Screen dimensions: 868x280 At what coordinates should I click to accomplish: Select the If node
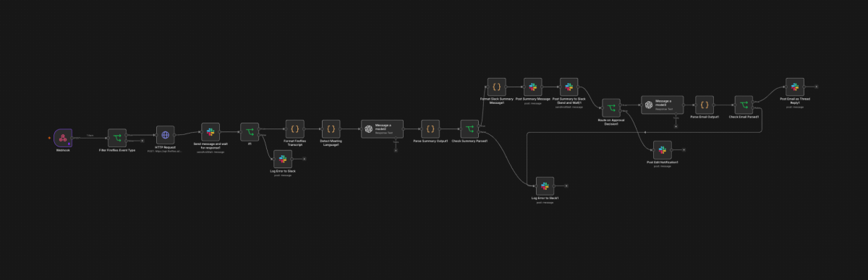(x=250, y=132)
